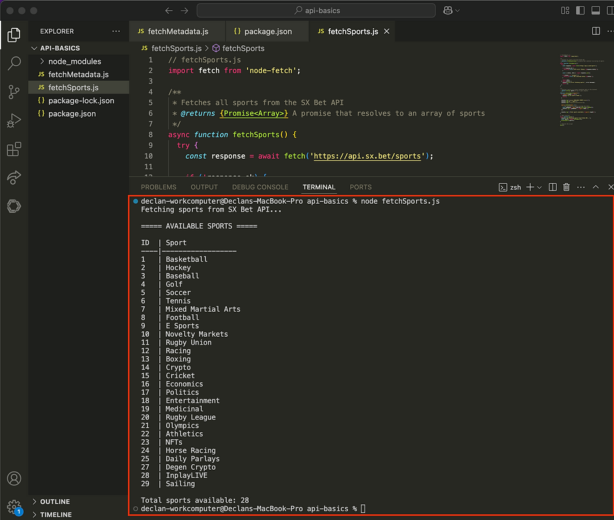614x520 pixels.
Task: Toggle bottom panel visibility
Action: pos(596,11)
